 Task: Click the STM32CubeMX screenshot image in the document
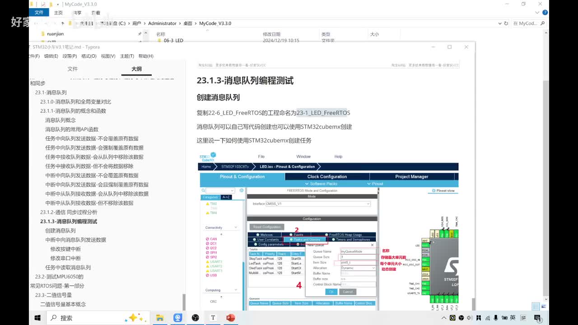click(x=329, y=231)
